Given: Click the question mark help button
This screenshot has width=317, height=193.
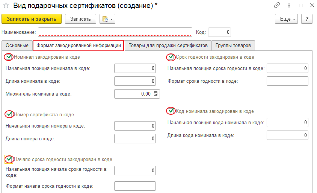Looking at the screenshot, I should pos(307,19).
